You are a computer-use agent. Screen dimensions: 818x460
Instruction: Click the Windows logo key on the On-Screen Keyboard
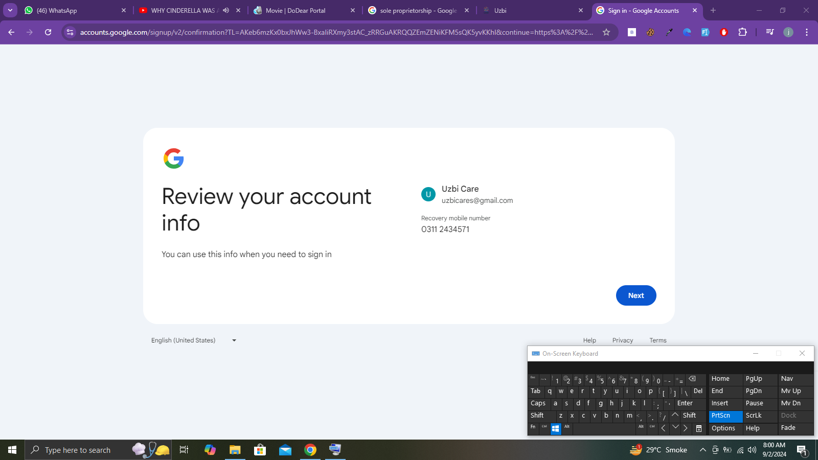(556, 429)
